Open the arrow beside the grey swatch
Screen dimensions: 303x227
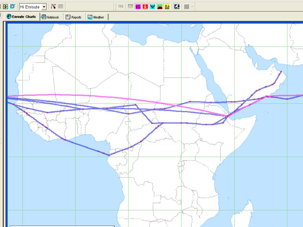(x=192, y=7)
